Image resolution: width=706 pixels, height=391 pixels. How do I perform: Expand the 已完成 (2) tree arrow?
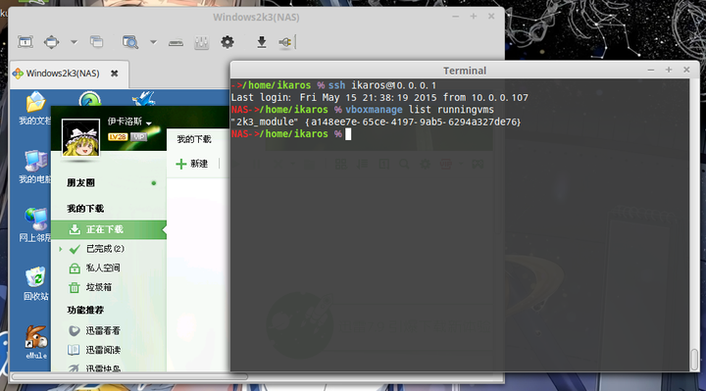point(61,249)
